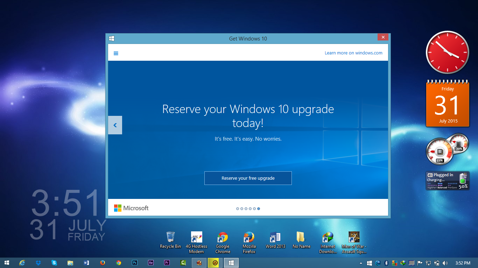Click the "Reserve your Windows 10 upgrade today!" heading

(x=248, y=116)
